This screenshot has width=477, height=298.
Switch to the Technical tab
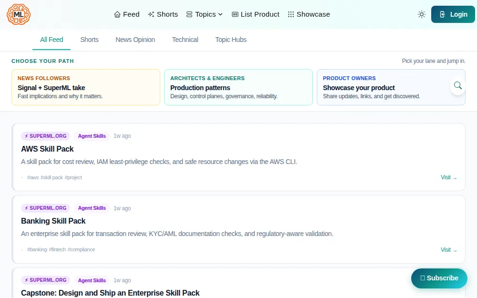tap(185, 40)
